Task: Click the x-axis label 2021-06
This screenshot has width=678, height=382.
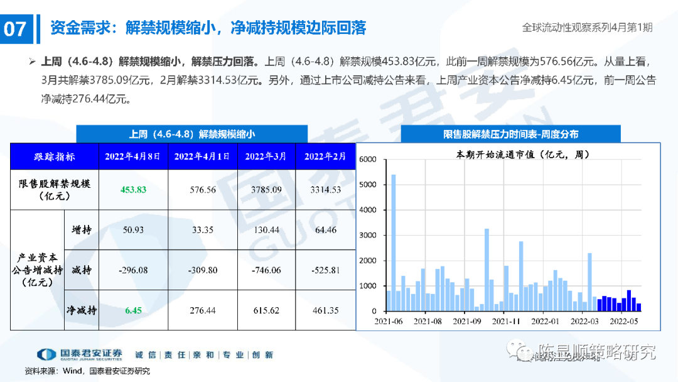Action: (x=389, y=322)
